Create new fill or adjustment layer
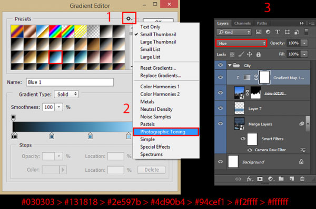The height and width of the screenshot is (209, 316). coord(271,179)
